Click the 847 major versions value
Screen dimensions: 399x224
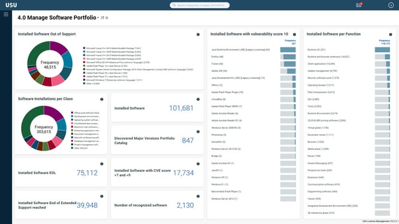point(188,141)
